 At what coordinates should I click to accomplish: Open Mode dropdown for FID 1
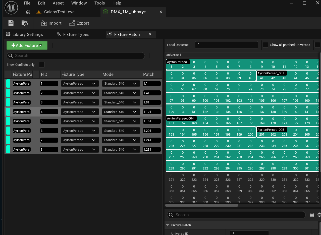(121, 84)
